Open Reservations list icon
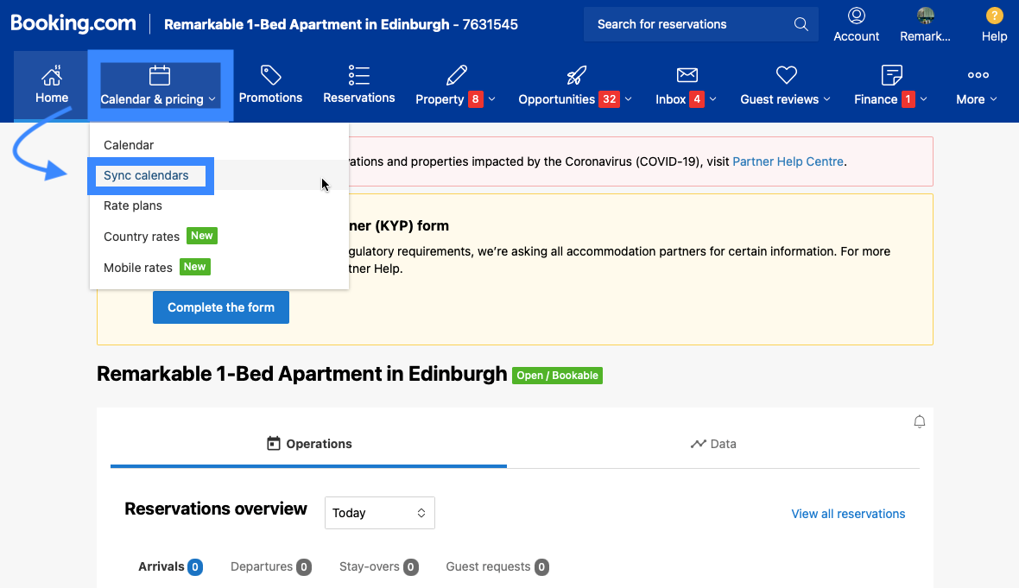This screenshot has width=1019, height=588. click(358, 75)
